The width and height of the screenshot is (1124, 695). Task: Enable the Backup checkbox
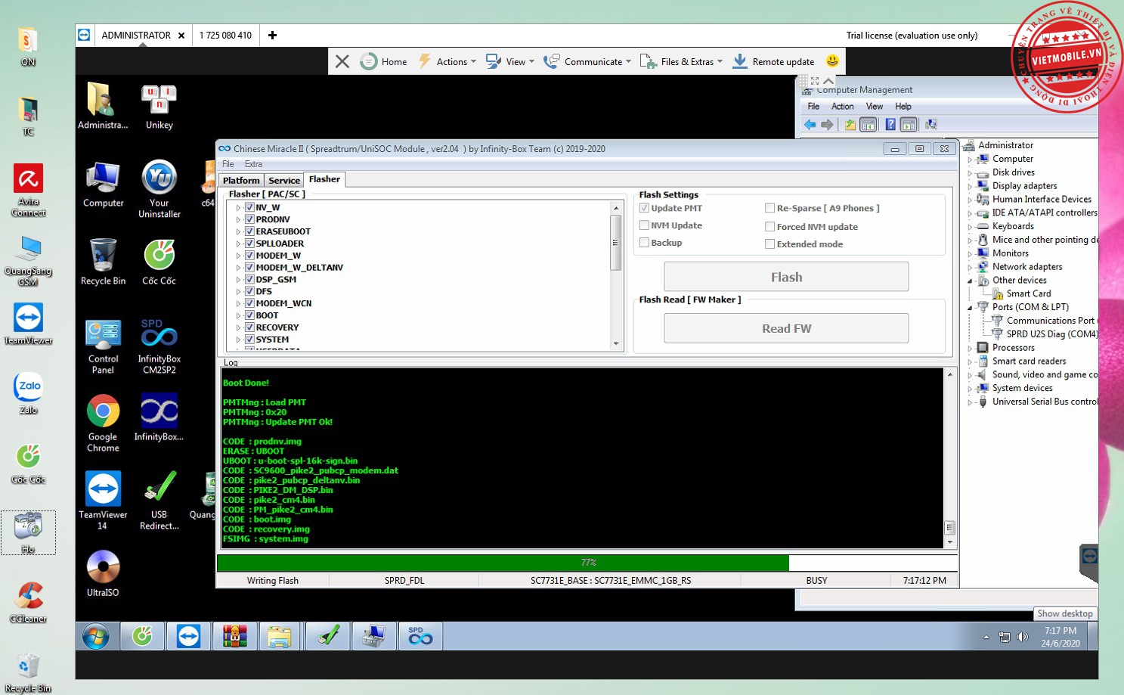[644, 243]
